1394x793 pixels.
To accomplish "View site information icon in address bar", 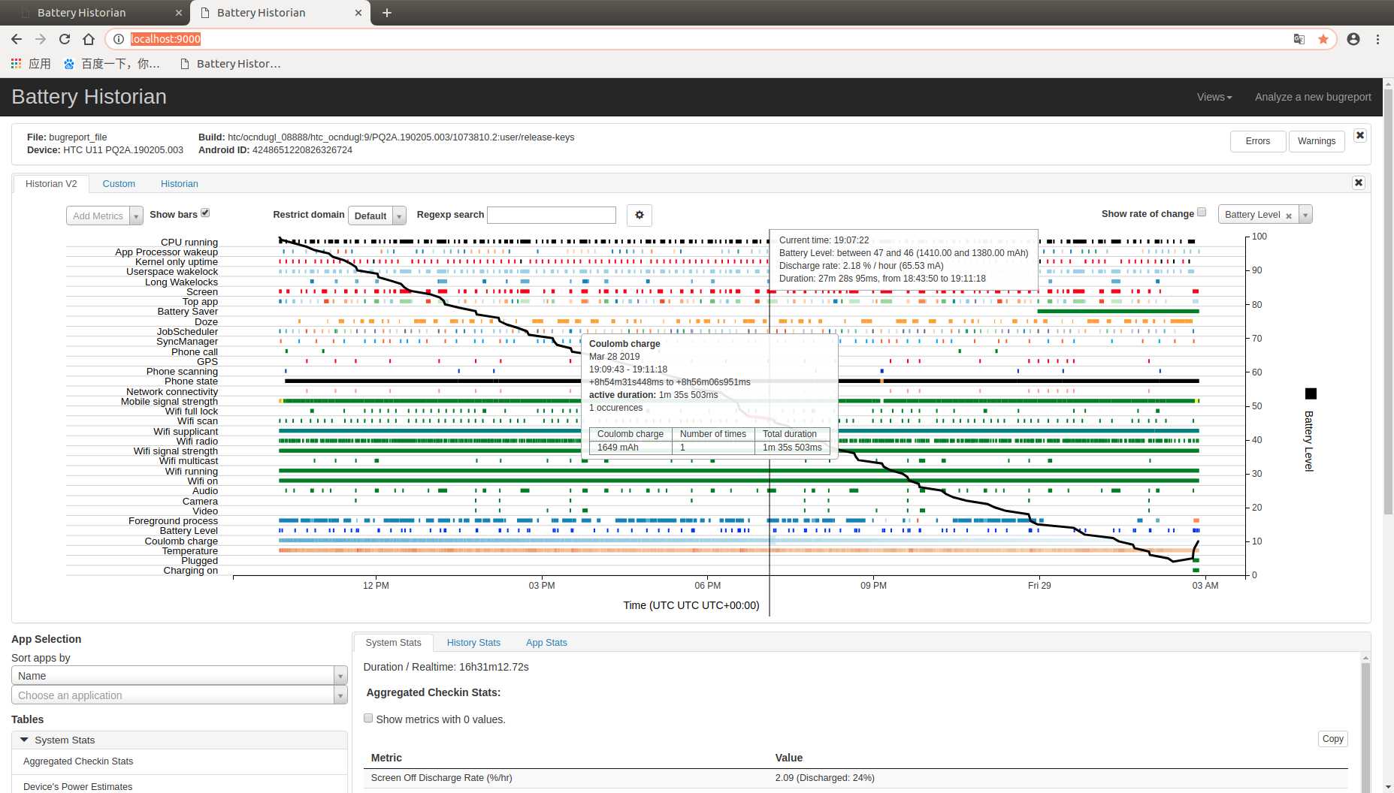I will 119,39.
